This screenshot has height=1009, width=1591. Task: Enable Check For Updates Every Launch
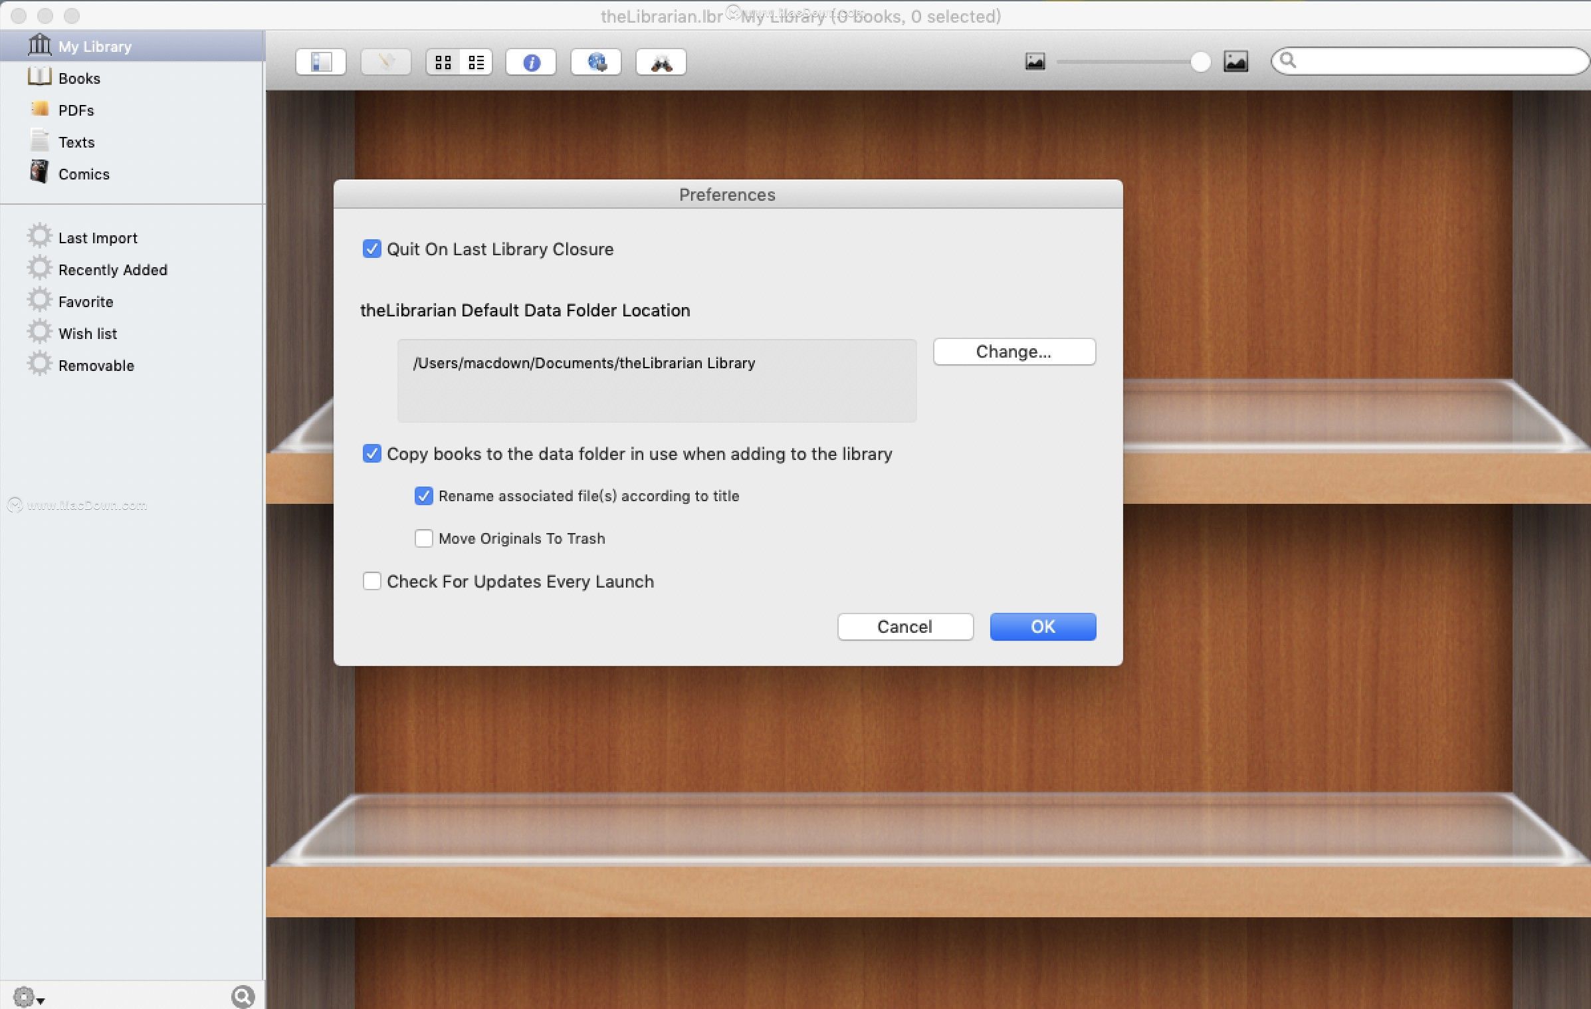tap(372, 581)
